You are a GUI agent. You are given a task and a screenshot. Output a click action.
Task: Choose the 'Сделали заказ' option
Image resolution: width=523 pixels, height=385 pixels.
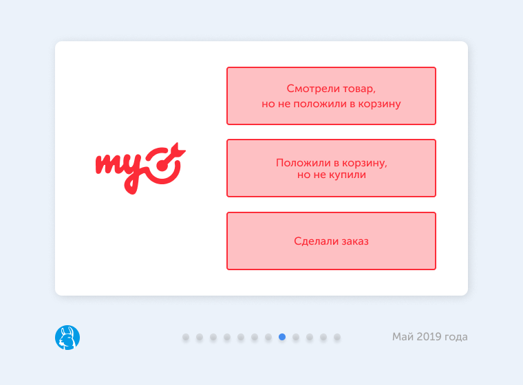(x=331, y=241)
